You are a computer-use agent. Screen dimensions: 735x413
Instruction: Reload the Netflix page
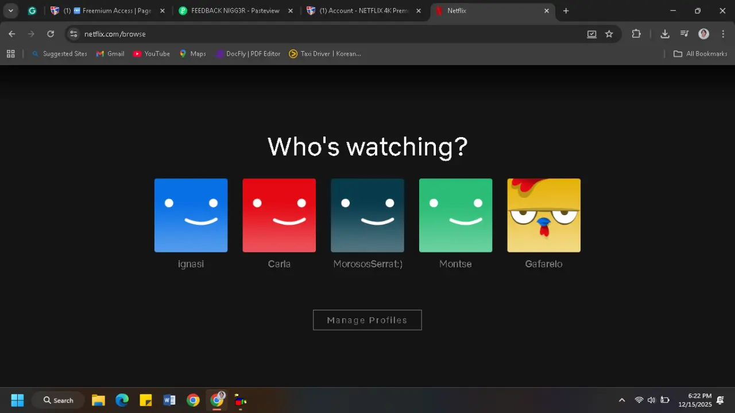click(51, 34)
